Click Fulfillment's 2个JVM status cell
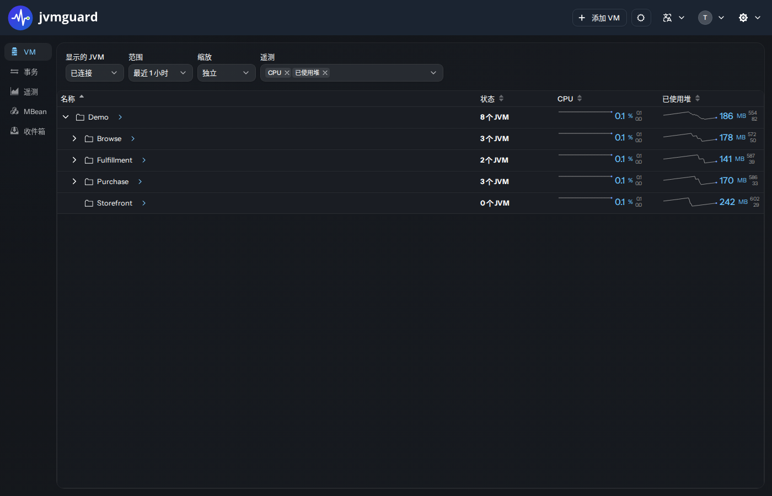Viewport: 772px width, 496px height. (494, 160)
